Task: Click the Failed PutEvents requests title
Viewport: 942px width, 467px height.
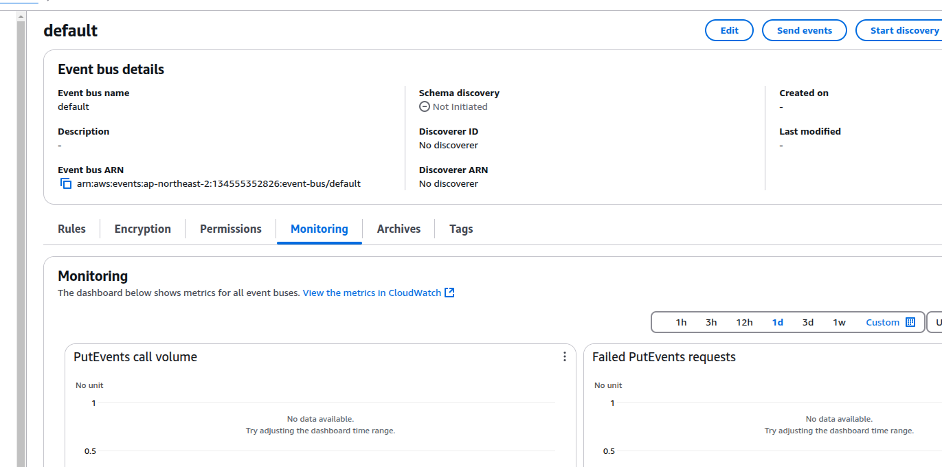Action: pyautogui.click(x=664, y=356)
